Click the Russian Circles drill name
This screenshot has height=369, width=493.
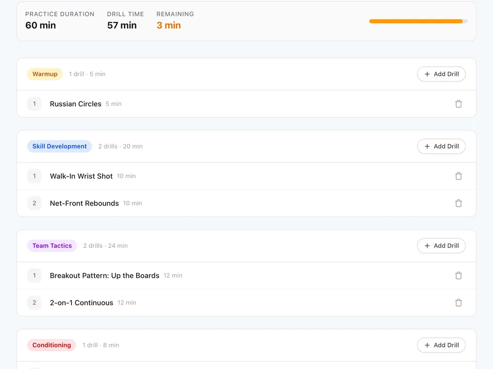tap(75, 104)
